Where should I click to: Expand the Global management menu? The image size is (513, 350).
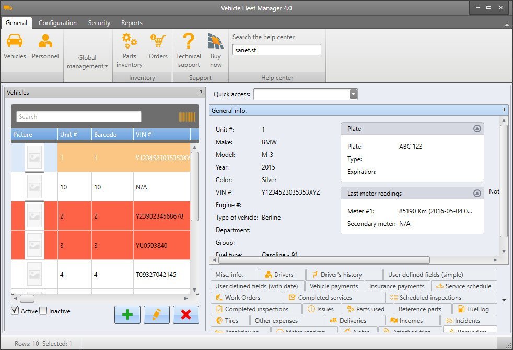(87, 62)
